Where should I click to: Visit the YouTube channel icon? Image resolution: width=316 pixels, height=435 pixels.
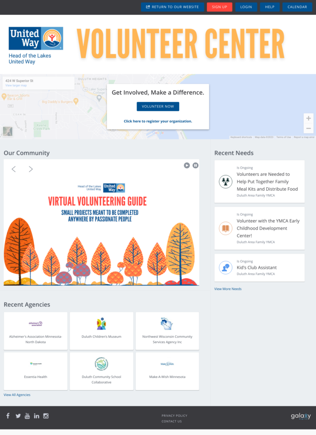click(x=27, y=416)
